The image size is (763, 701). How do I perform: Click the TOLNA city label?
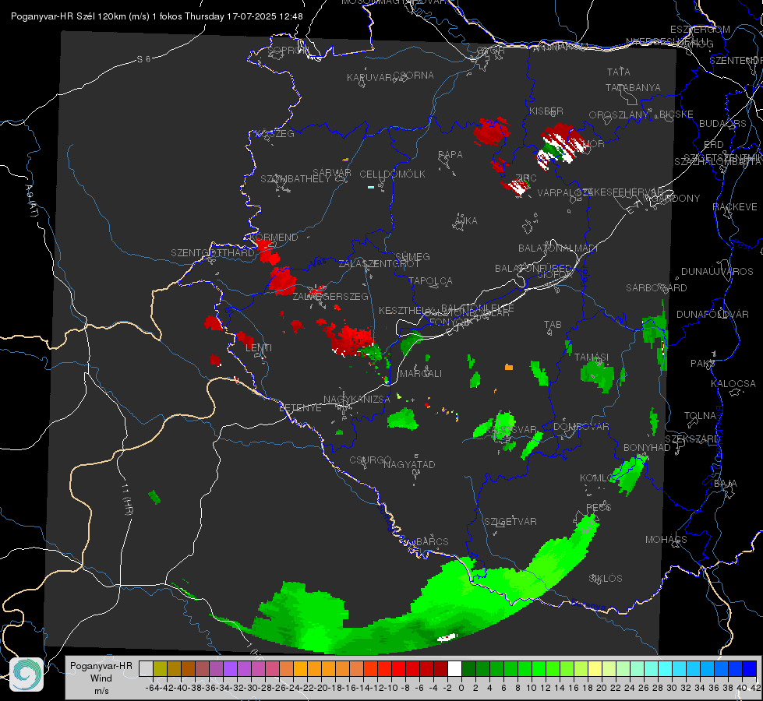coord(700,415)
